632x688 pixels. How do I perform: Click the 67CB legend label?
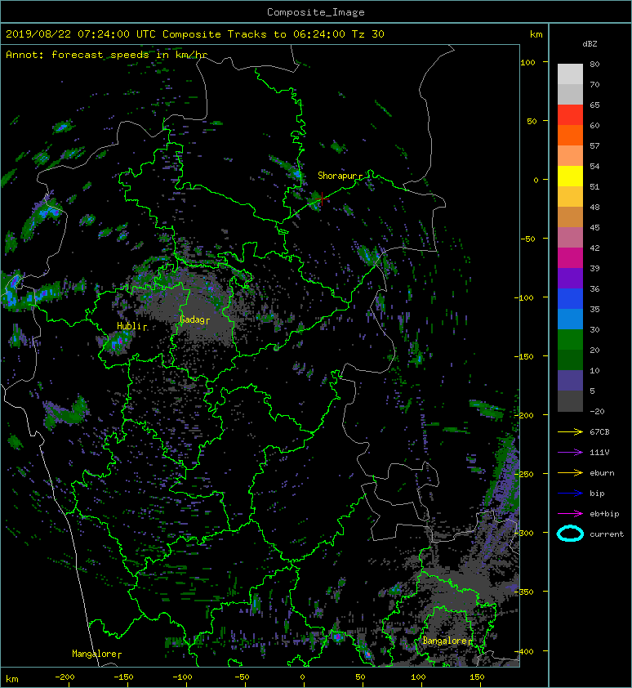(x=599, y=432)
